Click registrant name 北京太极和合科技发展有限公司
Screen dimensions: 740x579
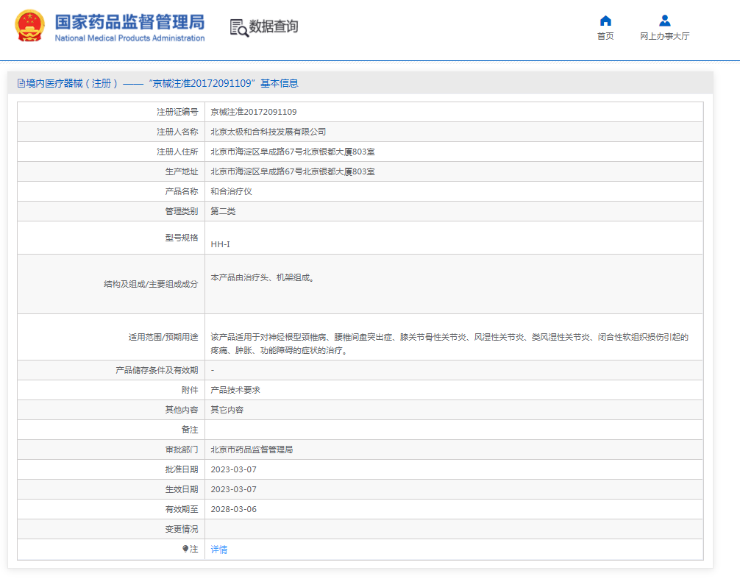[x=268, y=132]
